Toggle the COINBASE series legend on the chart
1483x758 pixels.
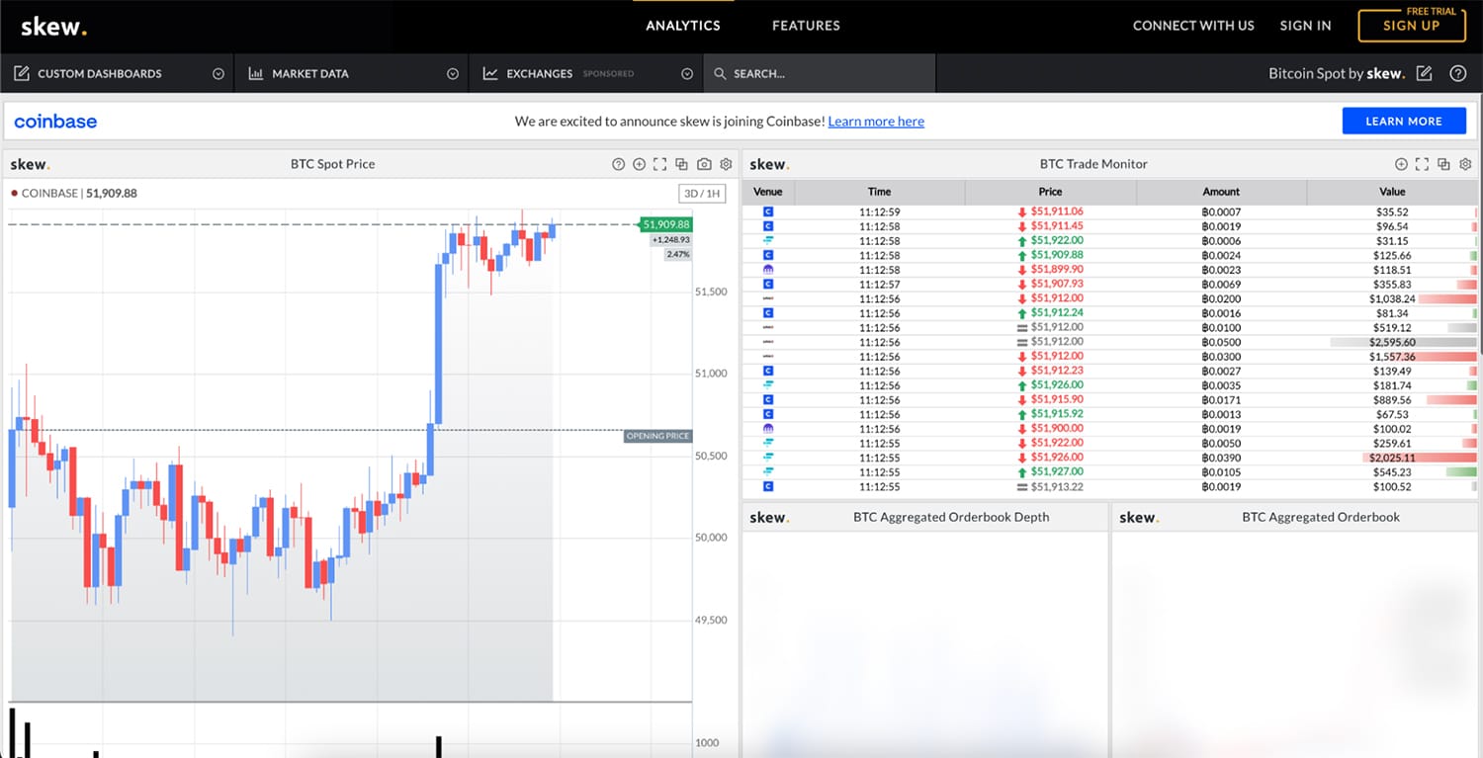coord(73,194)
